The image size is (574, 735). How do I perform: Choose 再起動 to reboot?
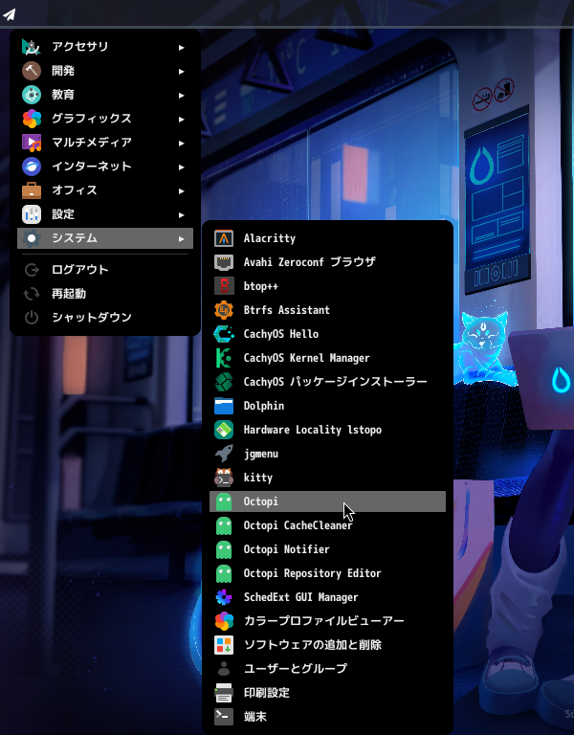pyautogui.click(x=105, y=294)
